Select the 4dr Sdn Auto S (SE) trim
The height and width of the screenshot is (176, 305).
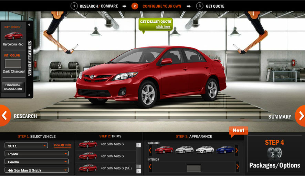click(106, 168)
